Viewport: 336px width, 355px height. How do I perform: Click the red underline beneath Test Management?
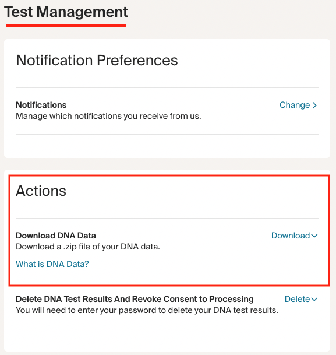click(66, 26)
